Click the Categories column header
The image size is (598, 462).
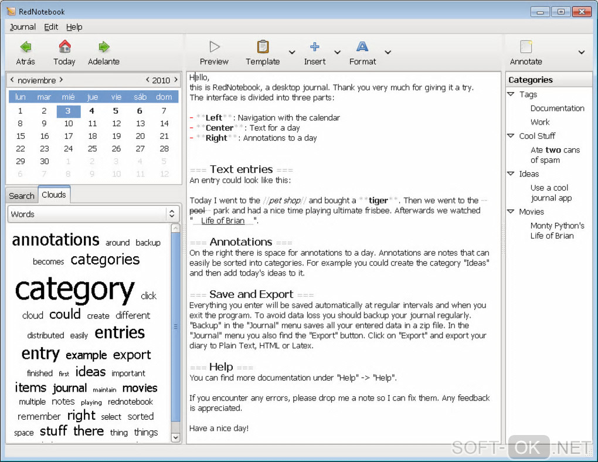[548, 80]
